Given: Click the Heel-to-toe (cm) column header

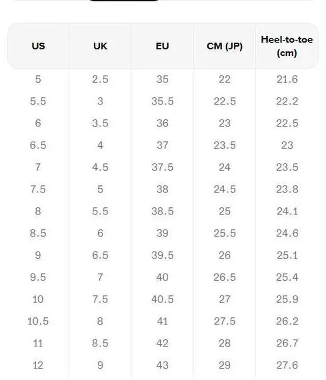Looking at the screenshot, I should [287, 46].
